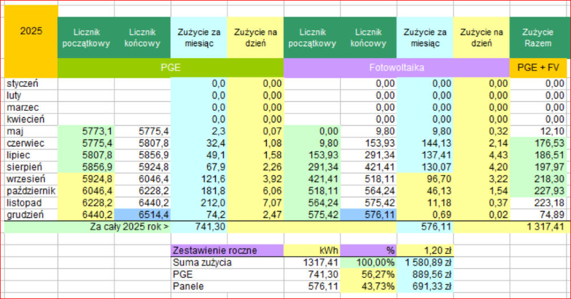Screen dimensions: 571x299
Task: Select the 691,33 zł Panele cost cell
Action: click(424, 286)
